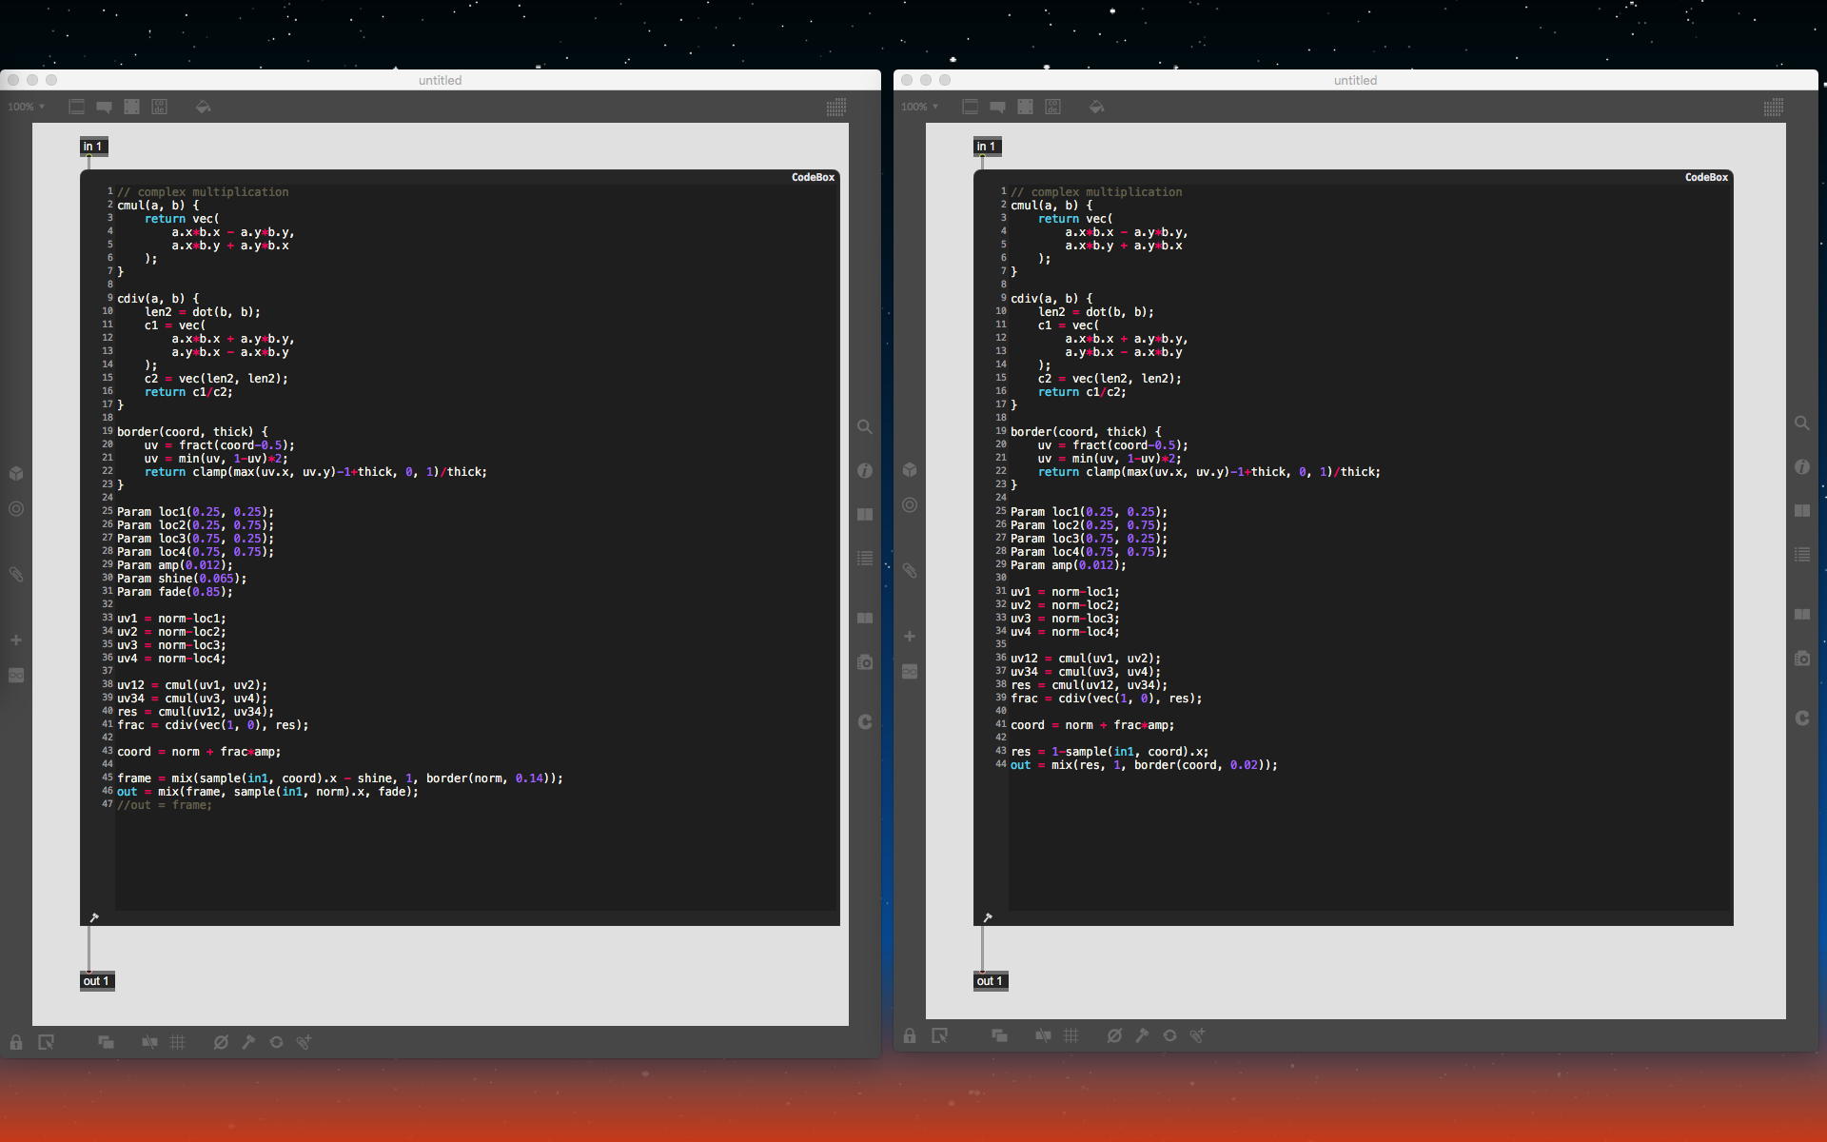Open the search icon in left window sidebar
Image resolution: width=1827 pixels, height=1142 pixels.
tap(864, 427)
